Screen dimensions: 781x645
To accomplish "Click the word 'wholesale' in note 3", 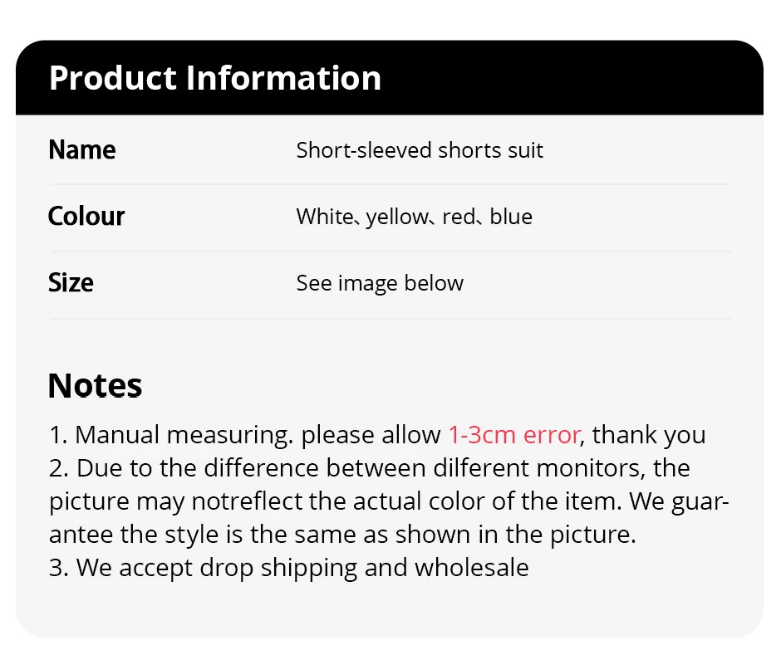I will (x=471, y=568).
